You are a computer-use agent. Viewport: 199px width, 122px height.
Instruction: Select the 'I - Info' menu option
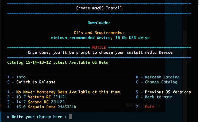(16, 77)
